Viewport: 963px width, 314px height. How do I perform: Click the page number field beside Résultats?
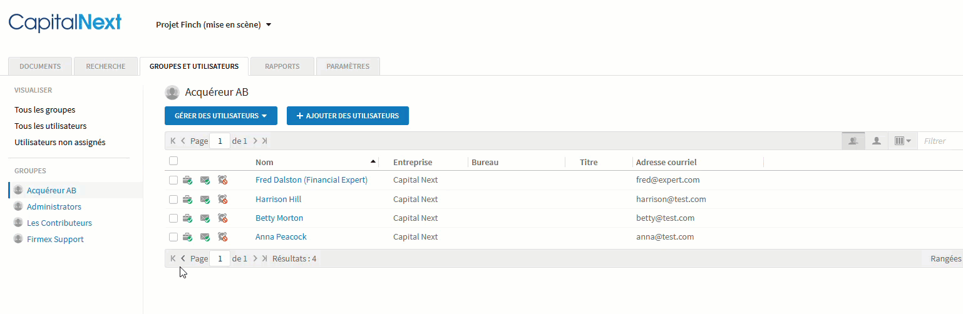[x=220, y=258]
